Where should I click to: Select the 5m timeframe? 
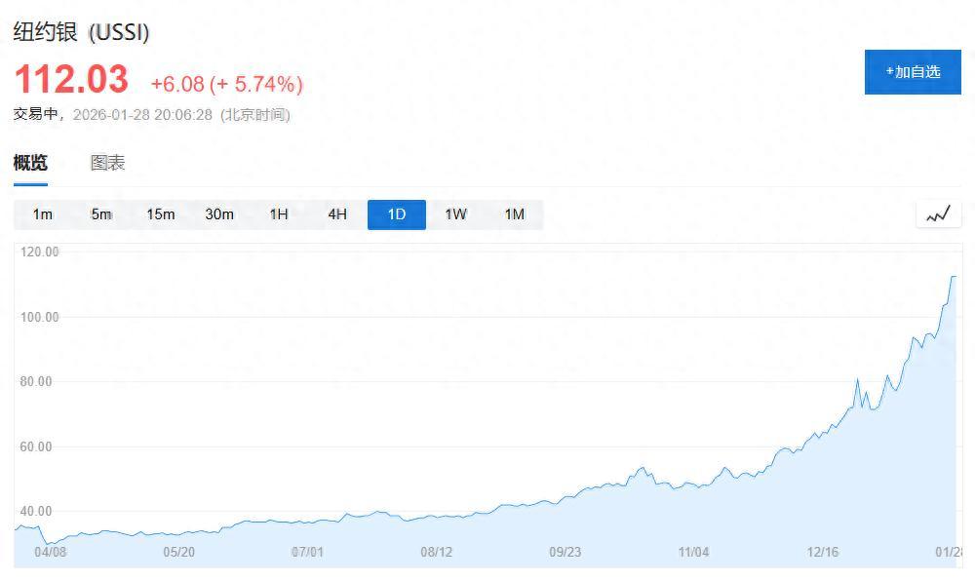coord(100,214)
